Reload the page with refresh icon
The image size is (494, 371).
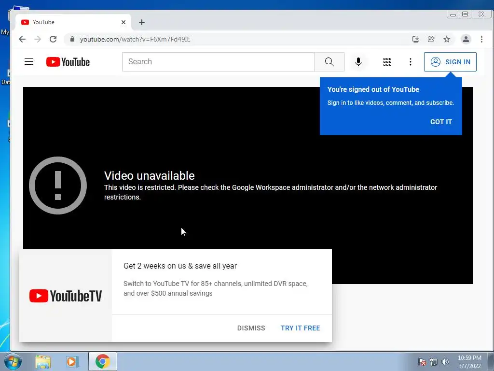coord(53,39)
